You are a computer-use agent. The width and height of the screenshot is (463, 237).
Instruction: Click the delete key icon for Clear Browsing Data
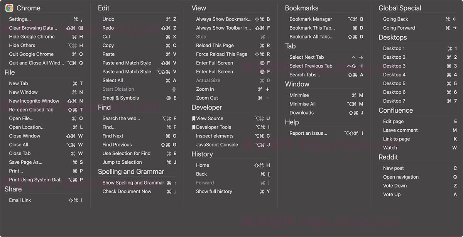click(80, 28)
